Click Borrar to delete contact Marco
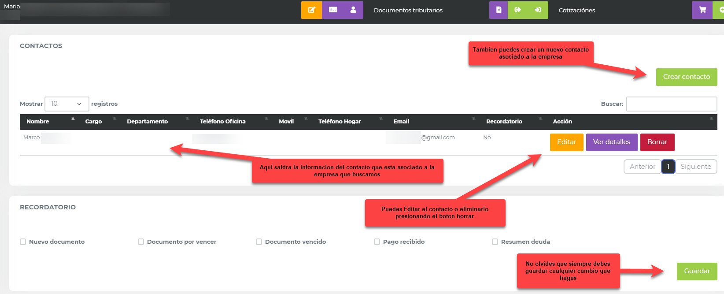 click(657, 142)
